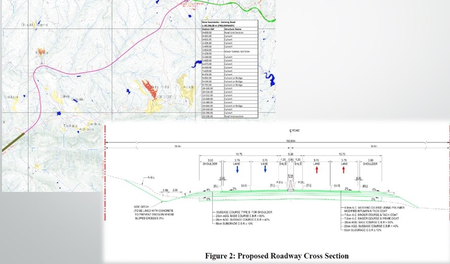Image resolution: width=450 pixels, height=264 pixels.
Task: Click the large blue lake at the map's right edge
Action: pyautogui.click(x=270, y=79)
